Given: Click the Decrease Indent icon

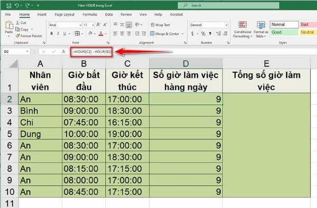Looking at the screenshot, I should [x=137, y=33].
